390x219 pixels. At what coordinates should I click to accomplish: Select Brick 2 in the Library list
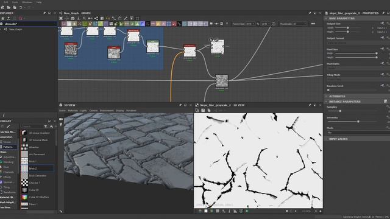click(37, 169)
